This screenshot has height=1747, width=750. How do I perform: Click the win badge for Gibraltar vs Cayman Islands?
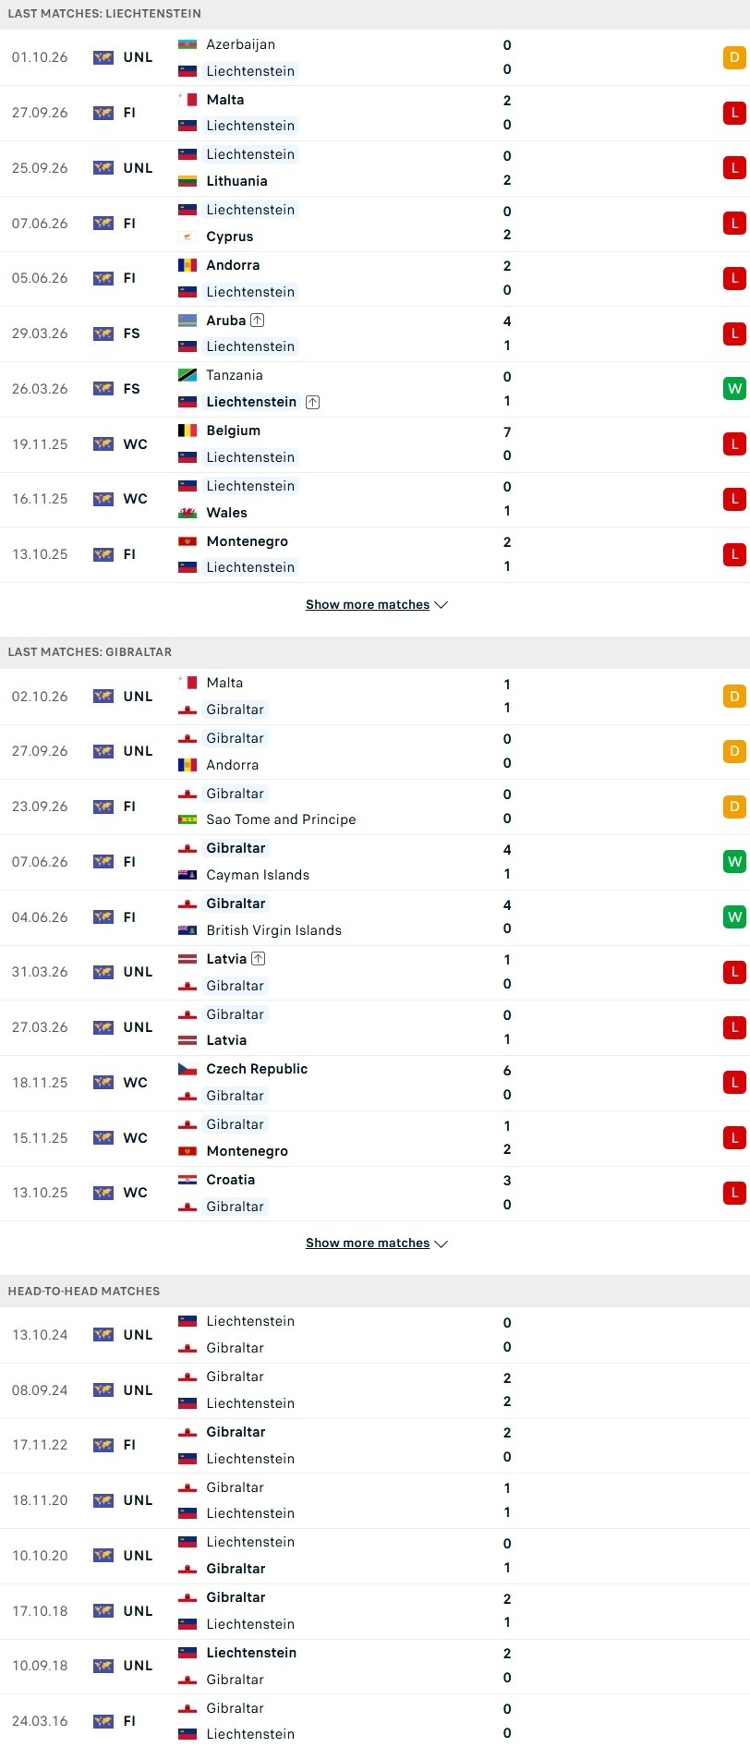[x=734, y=862]
